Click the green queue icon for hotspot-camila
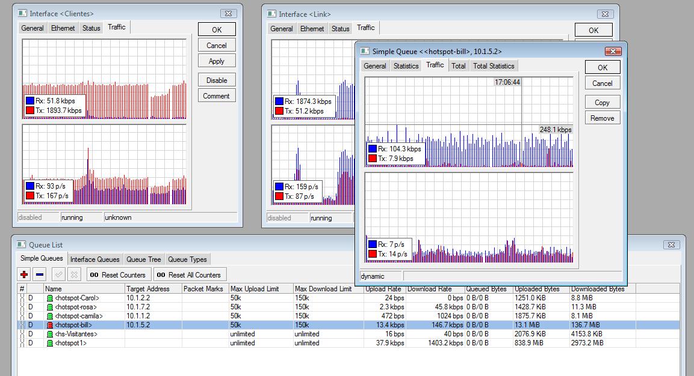This screenshot has height=376, width=694. click(49, 316)
